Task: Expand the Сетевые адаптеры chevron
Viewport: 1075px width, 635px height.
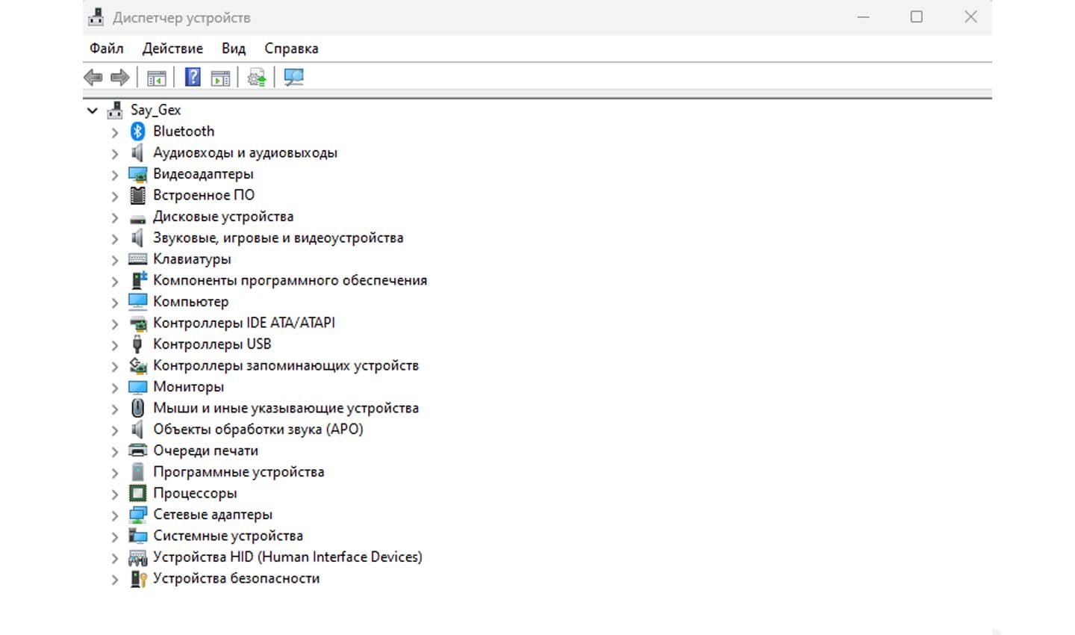Action: click(114, 515)
